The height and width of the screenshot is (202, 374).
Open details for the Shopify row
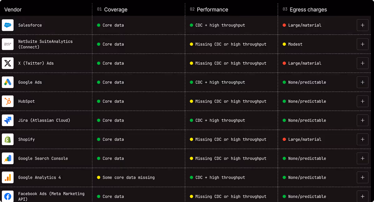coord(362,139)
